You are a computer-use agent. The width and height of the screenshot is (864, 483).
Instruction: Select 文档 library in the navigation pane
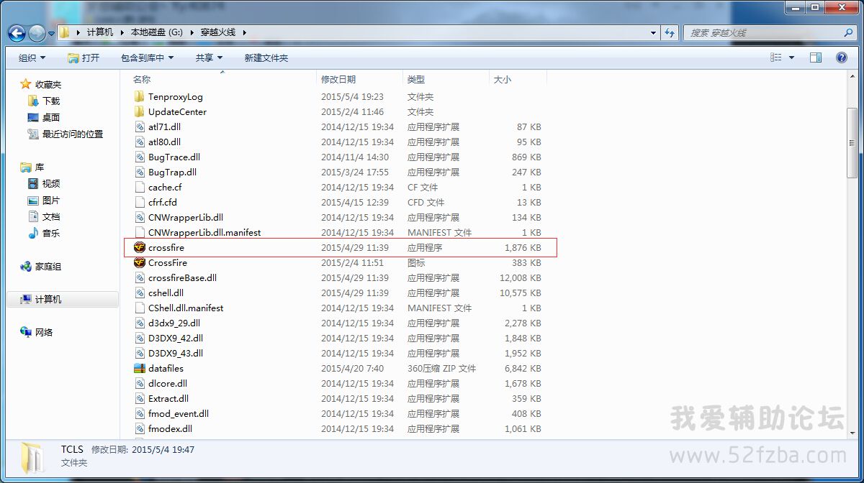click(51, 216)
